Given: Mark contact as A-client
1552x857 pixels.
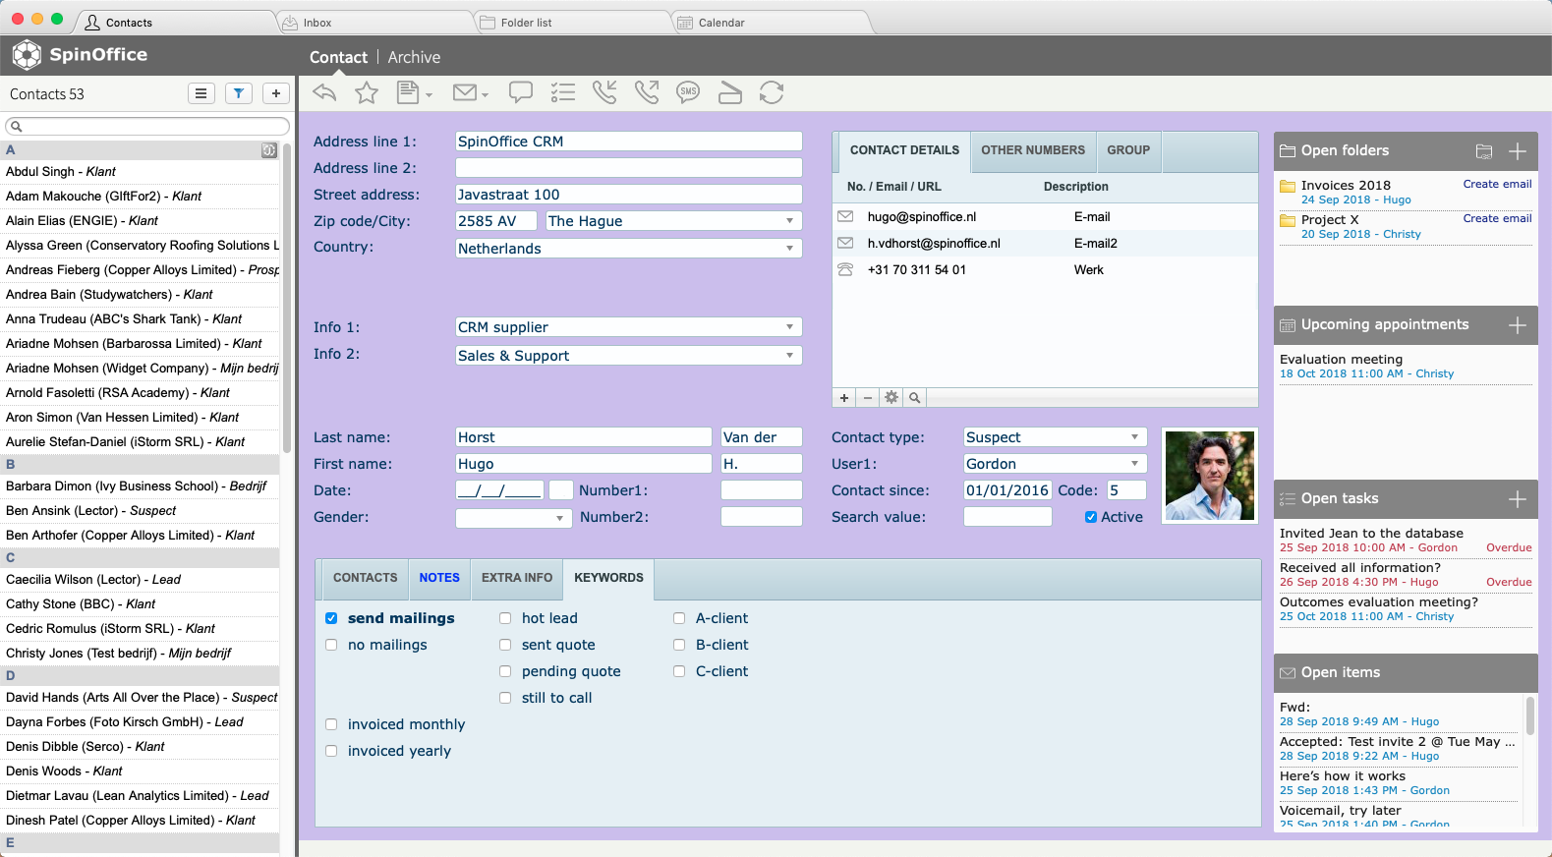Looking at the screenshot, I should pos(679,618).
